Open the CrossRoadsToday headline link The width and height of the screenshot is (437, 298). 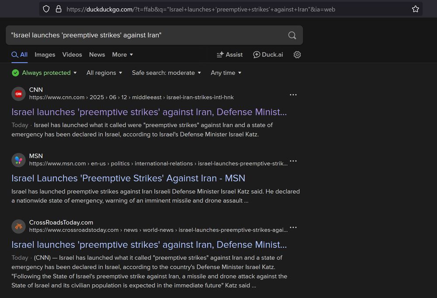coord(149,245)
